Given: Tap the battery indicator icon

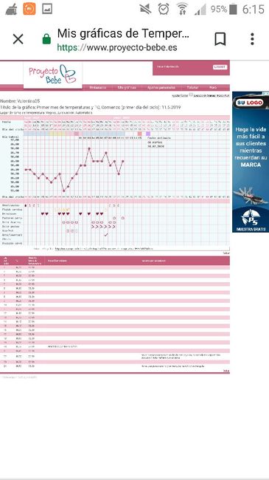Looking at the screenshot, I should coord(233,9).
